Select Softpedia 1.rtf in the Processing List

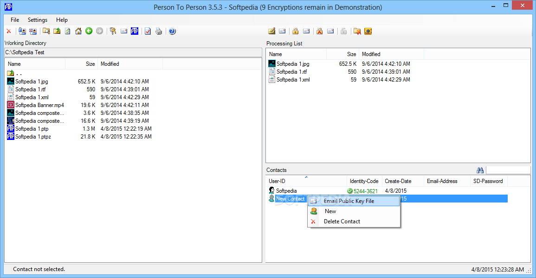coord(291,71)
